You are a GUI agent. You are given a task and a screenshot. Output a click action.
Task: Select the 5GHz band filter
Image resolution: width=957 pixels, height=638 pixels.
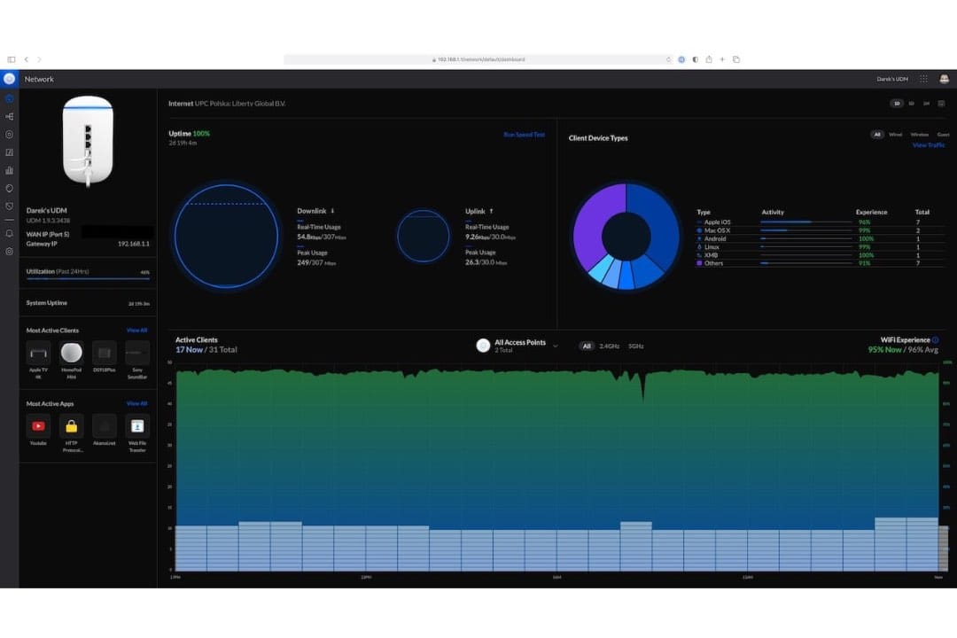(635, 346)
